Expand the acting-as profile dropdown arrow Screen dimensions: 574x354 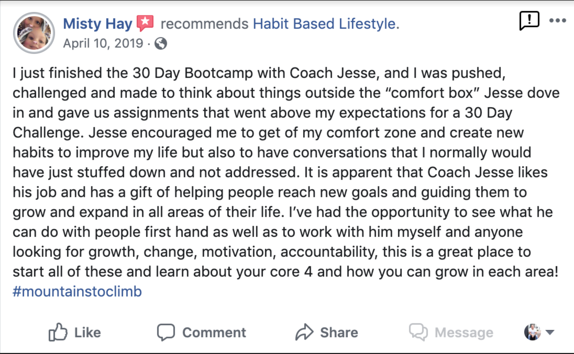pyautogui.click(x=550, y=332)
